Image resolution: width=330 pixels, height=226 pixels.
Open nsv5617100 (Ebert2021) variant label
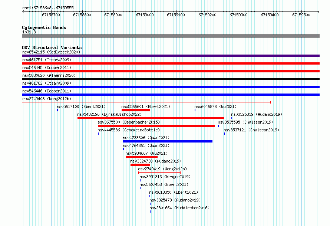pos(81,107)
